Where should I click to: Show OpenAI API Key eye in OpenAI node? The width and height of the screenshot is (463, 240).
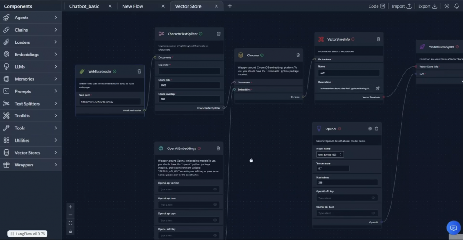click(x=373, y=198)
